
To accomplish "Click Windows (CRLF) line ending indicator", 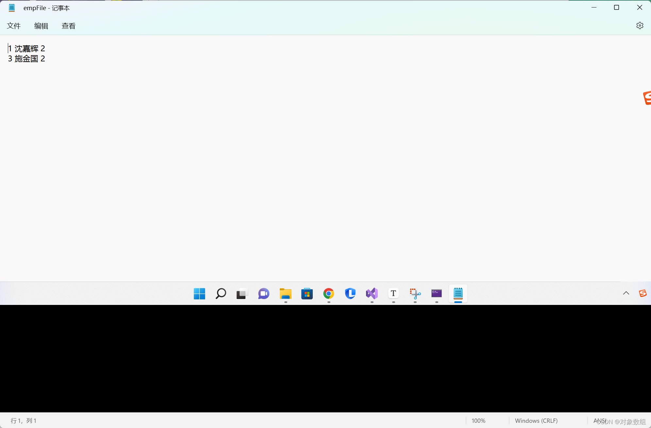I will click(x=536, y=420).
